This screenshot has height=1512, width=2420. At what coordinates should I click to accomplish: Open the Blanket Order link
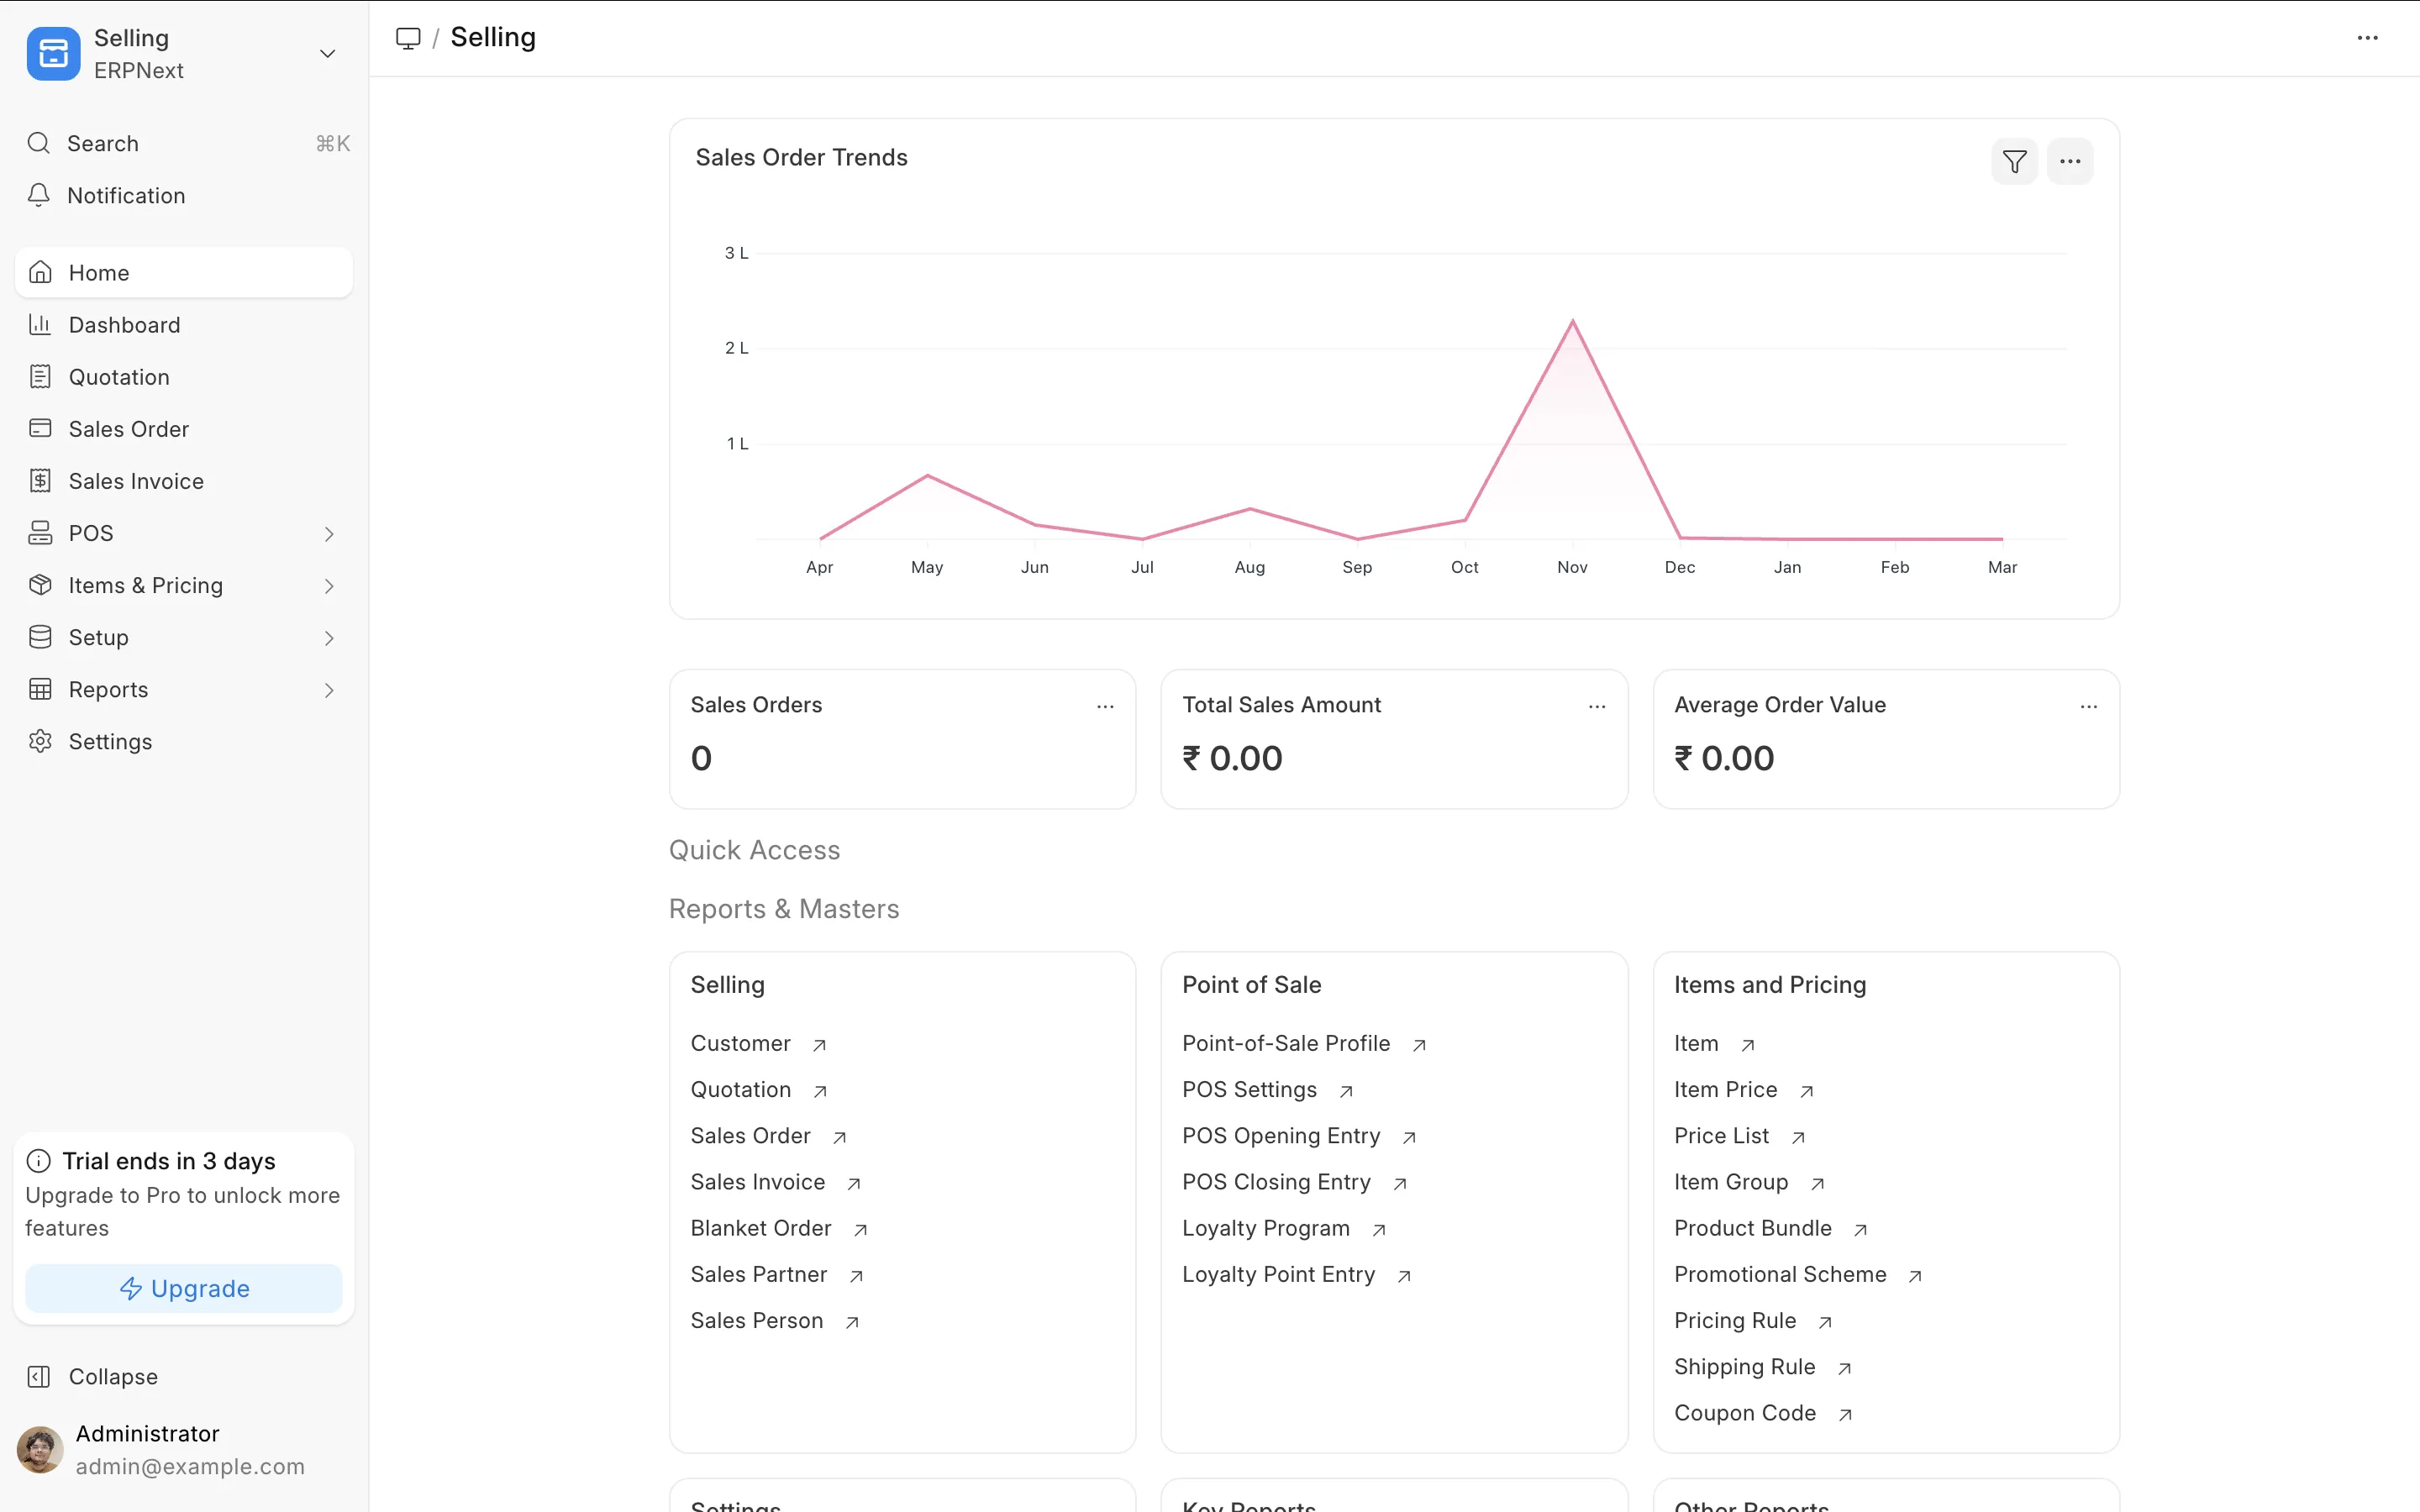[x=761, y=1228]
